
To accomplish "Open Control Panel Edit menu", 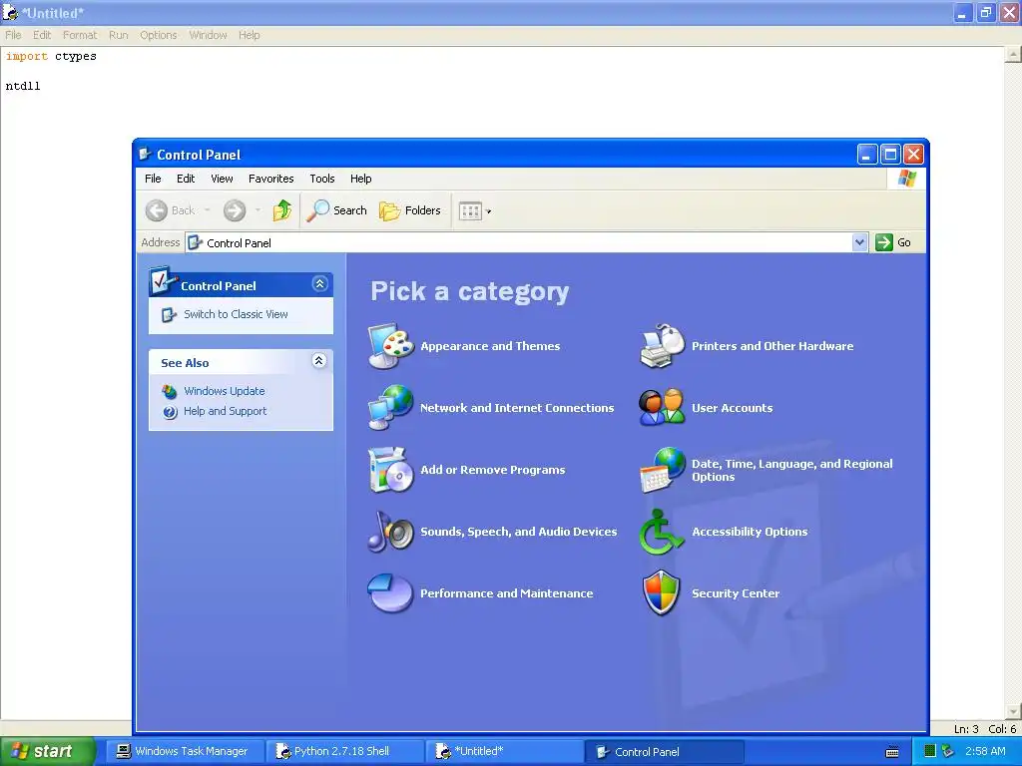I will coord(186,179).
